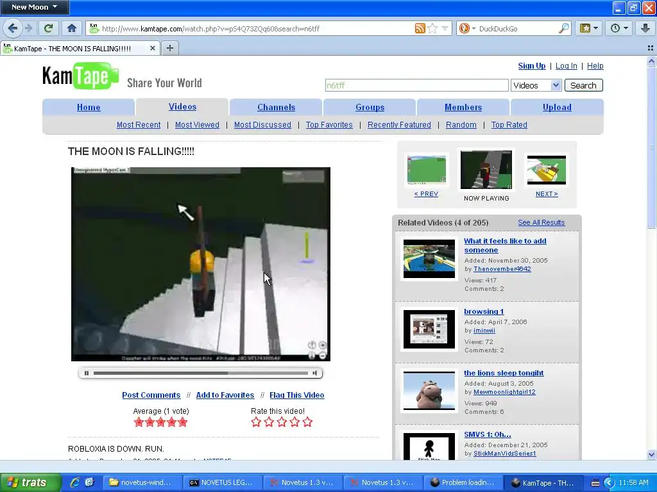
Task: Click Add to Favorites link
Action: point(225,395)
